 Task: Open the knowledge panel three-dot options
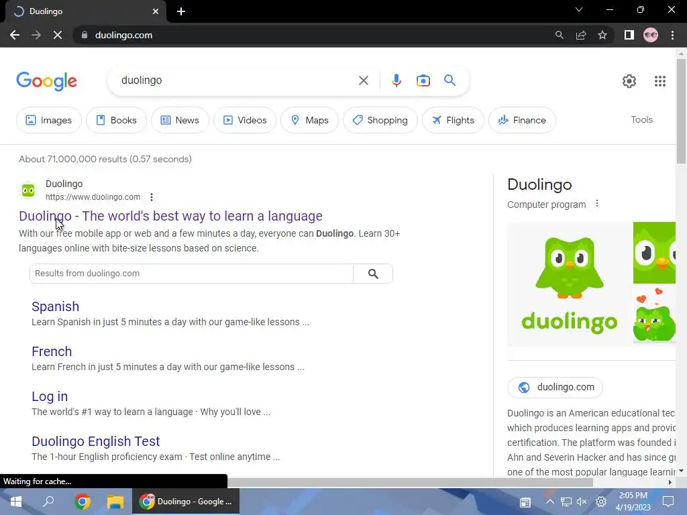(x=596, y=204)
